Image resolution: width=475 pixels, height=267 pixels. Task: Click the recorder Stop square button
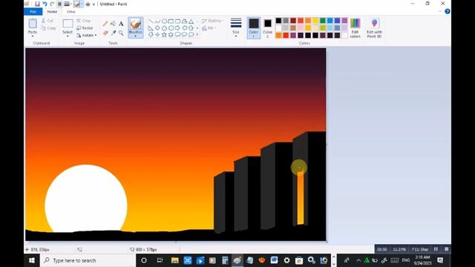[x=446, y=249]
